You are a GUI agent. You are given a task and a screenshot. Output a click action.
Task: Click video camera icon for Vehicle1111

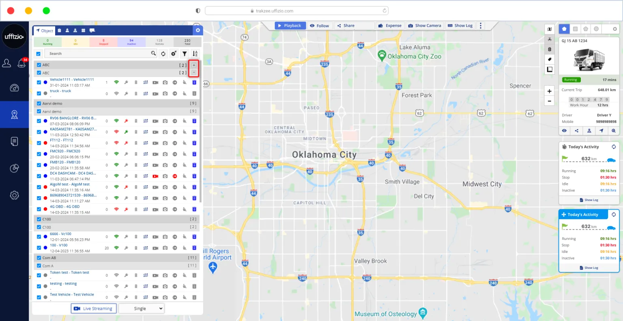pos(155,82)
